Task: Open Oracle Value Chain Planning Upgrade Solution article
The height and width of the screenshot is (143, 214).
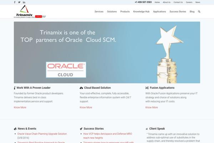Action: (x=42, y=134)
